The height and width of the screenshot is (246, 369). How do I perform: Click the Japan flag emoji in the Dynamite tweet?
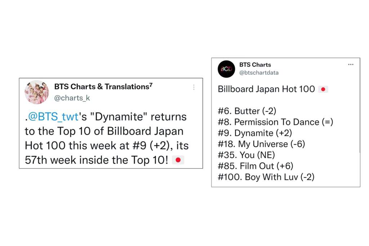[178, 160]
